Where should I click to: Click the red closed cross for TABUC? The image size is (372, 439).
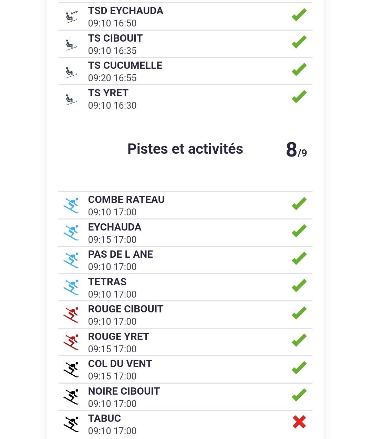point(299,422)
